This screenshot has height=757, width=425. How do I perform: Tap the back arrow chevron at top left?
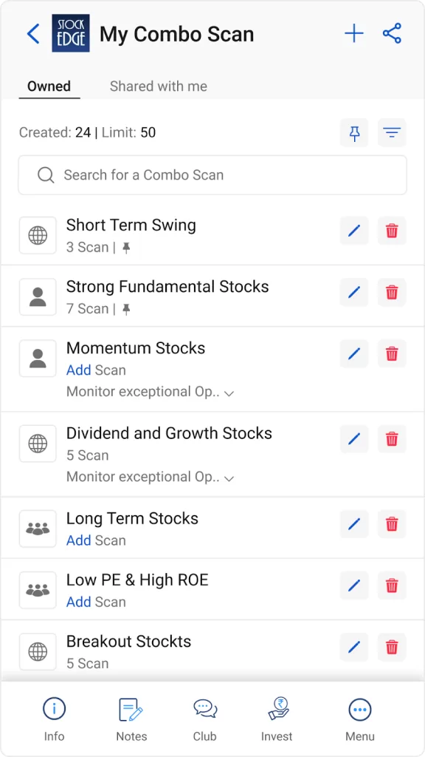(32, 33)
